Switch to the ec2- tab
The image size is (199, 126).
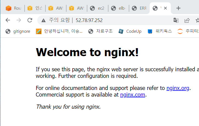click(98, 8)
